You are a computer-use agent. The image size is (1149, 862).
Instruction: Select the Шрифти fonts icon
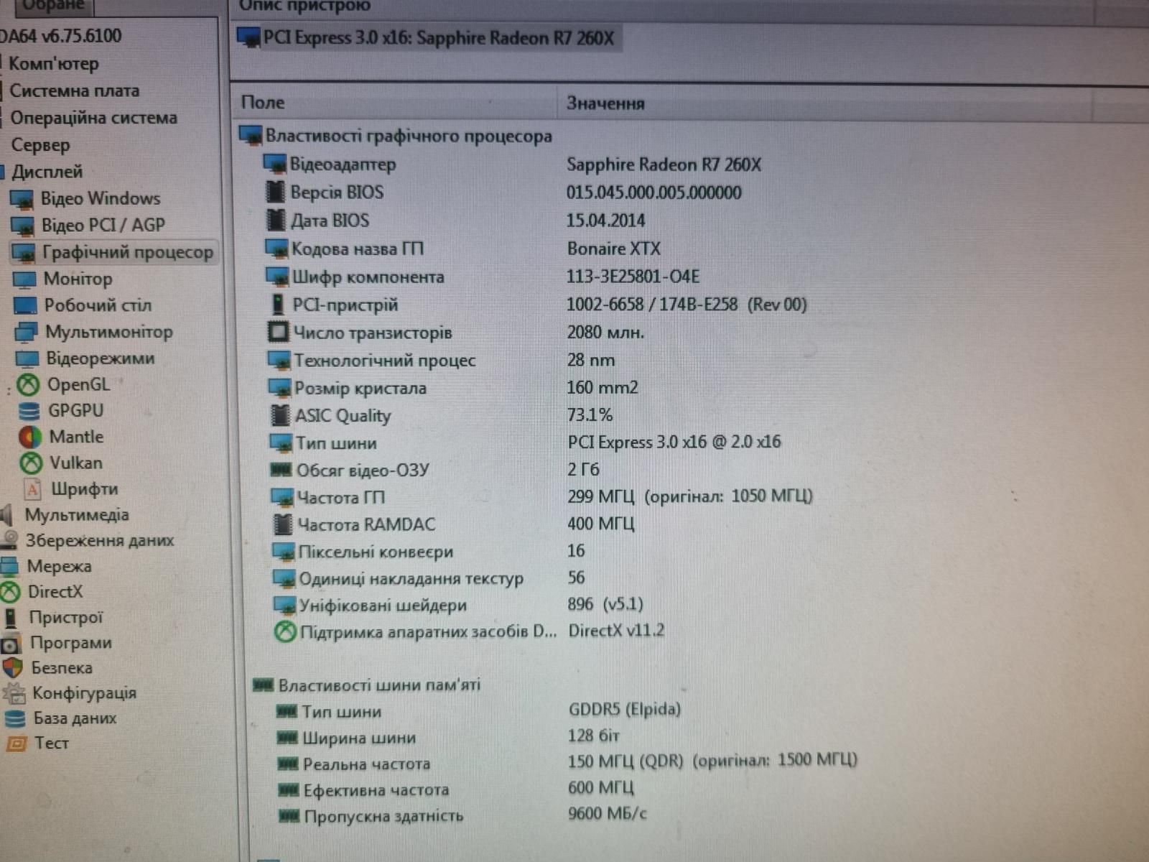tap(32, 490)
